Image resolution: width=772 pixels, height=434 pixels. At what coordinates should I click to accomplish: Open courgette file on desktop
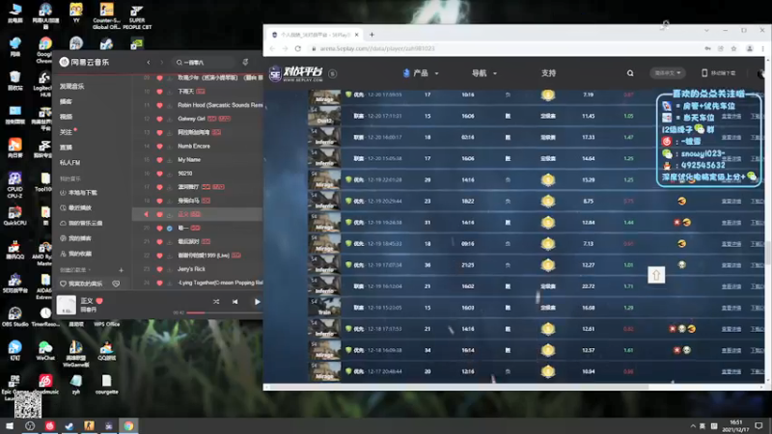pos(106,384)
